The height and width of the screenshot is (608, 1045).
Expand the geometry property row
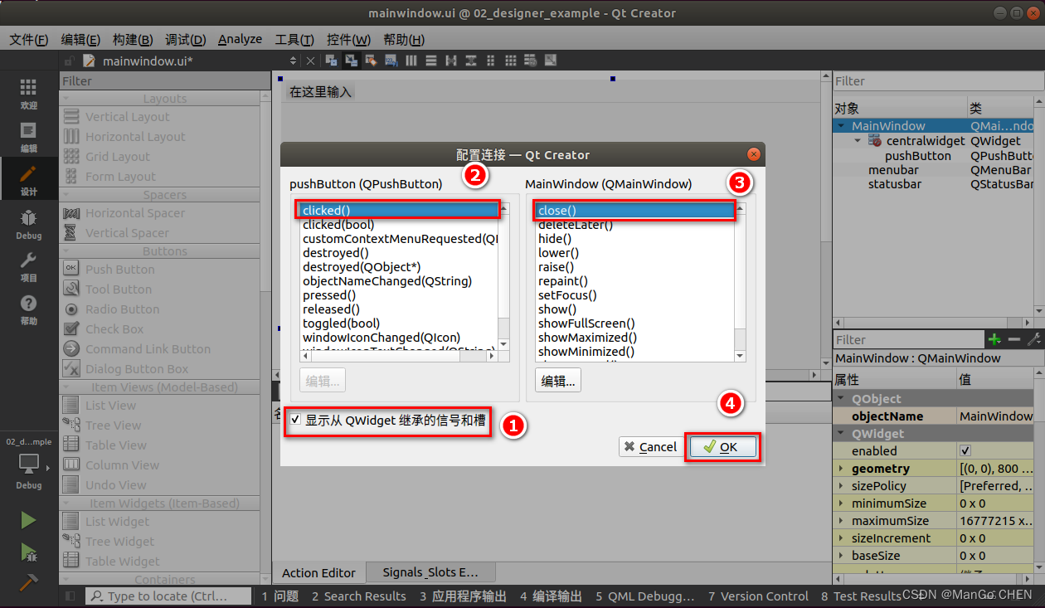[x=843, y=469]
